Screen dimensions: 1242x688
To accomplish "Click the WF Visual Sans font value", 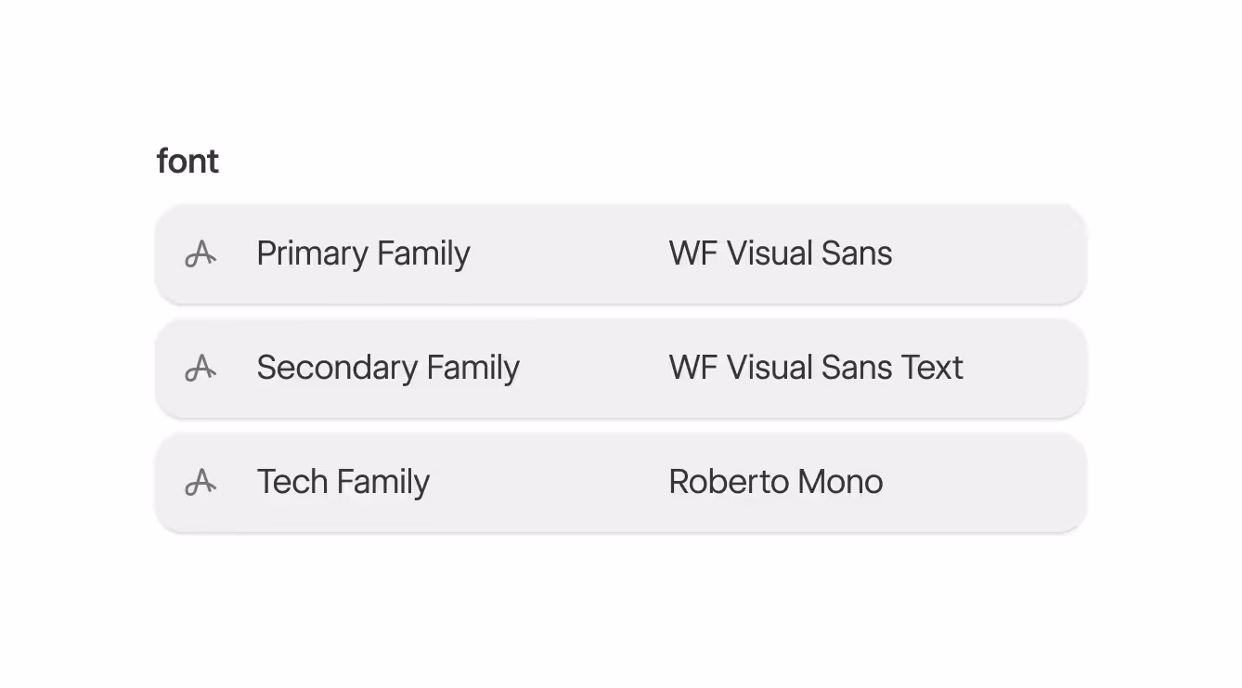I will click(x=780, y=253).
